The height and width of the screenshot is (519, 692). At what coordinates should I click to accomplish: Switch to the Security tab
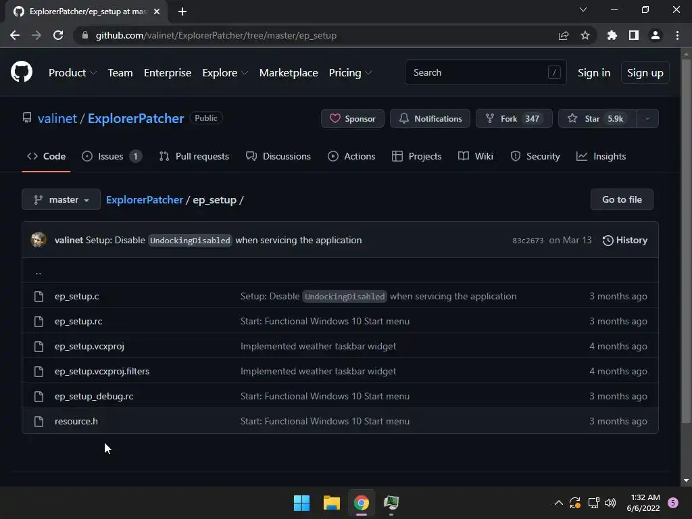pos(535,156)
